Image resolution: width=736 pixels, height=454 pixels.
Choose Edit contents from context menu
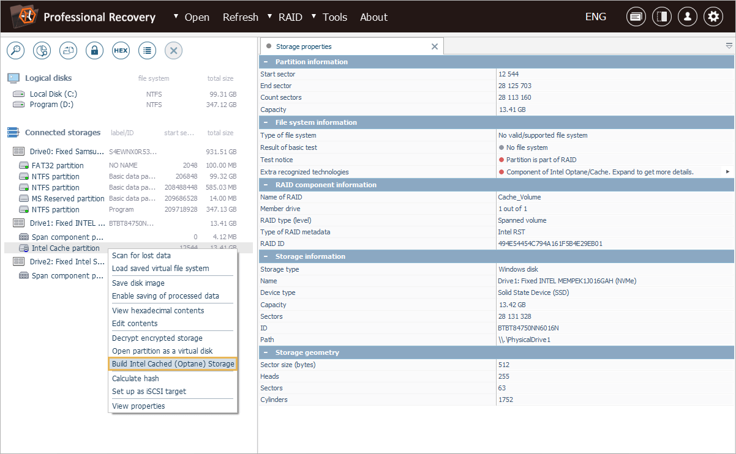[x=173, y=324]
